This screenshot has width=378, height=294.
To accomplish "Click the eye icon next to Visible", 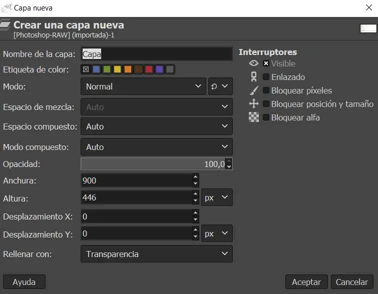I will click(x=254, y=63).
